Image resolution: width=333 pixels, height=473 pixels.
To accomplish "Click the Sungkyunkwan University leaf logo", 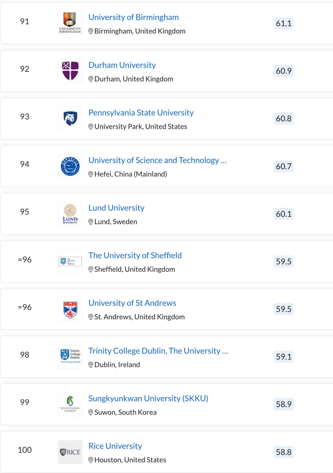I will pos(70,404).
